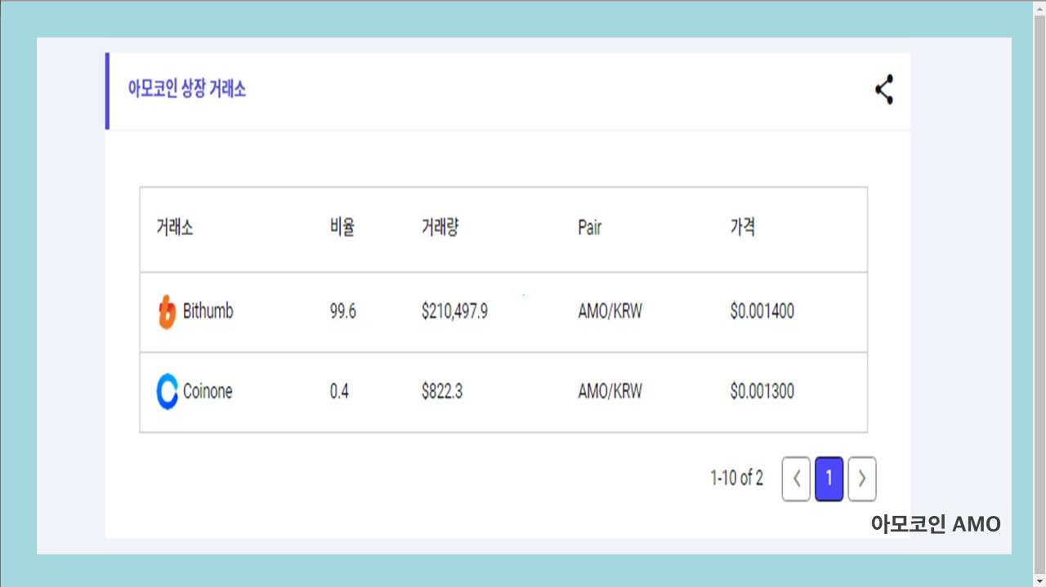This screenshot has width=1046, height=587.
Task: Click the Bithumb logo icon
Action: click(167, 312)
